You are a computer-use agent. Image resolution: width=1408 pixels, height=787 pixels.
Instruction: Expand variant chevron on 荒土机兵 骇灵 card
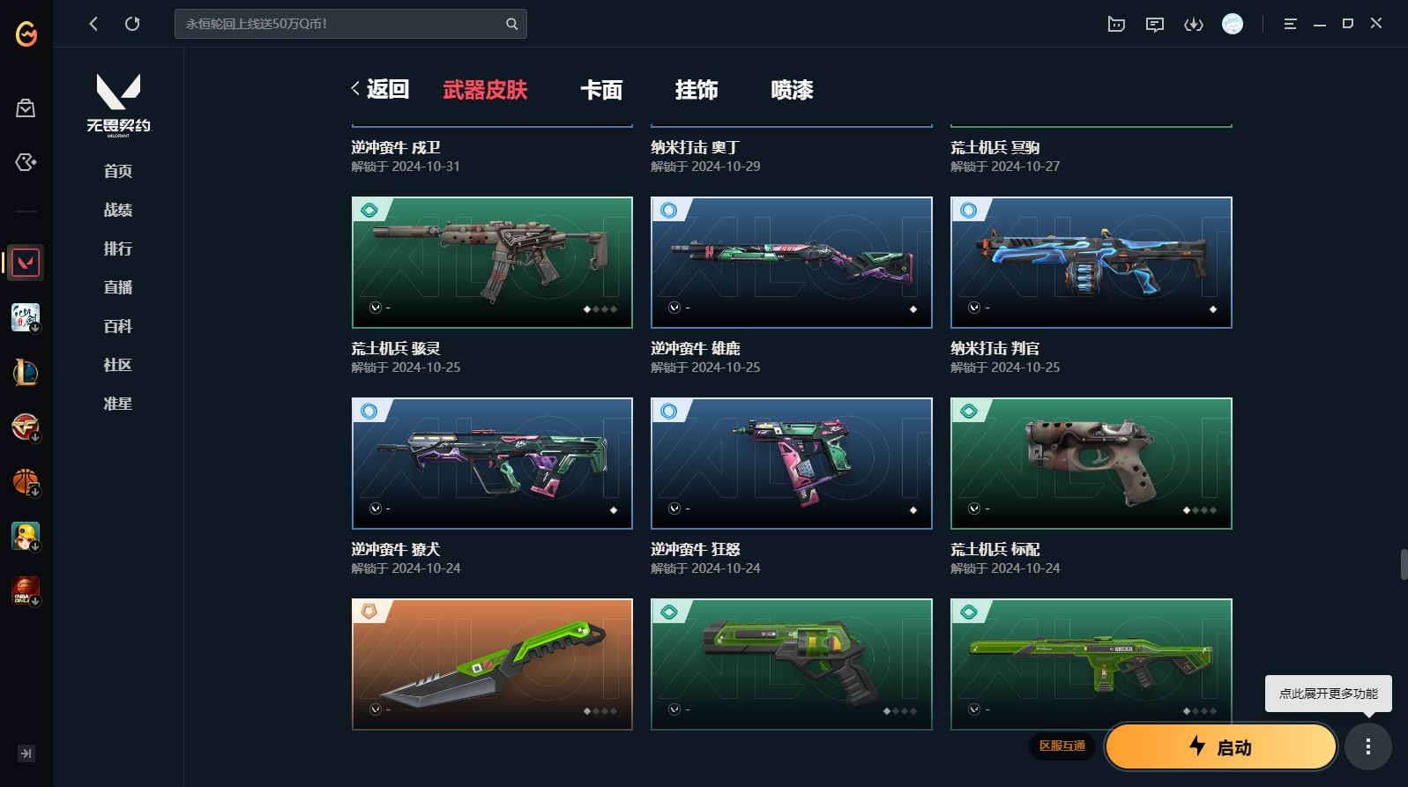point(376,308)
